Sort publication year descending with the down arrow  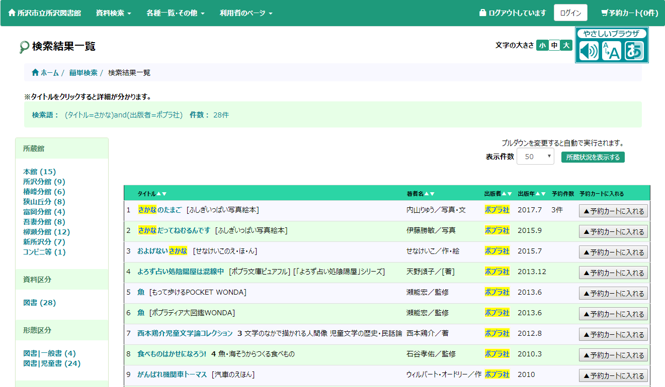[x=543, y=194]
